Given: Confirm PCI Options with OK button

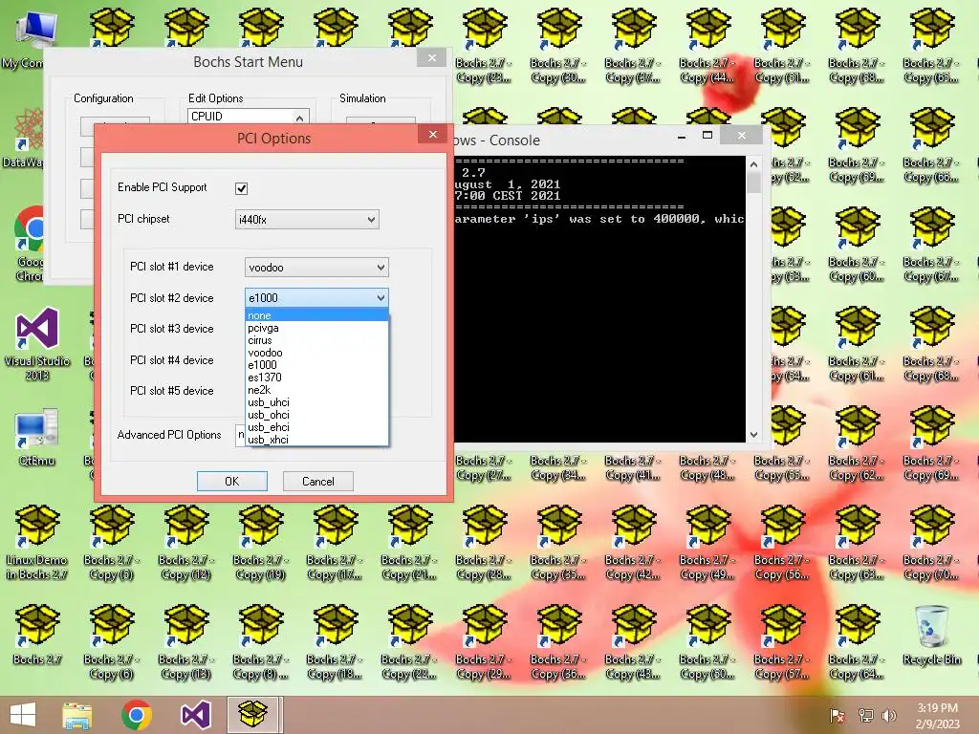Looking at the screenshot, I should click(232, 482).
